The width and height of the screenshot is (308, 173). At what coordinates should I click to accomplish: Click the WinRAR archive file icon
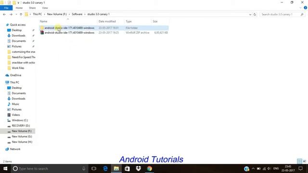(42, 33)
